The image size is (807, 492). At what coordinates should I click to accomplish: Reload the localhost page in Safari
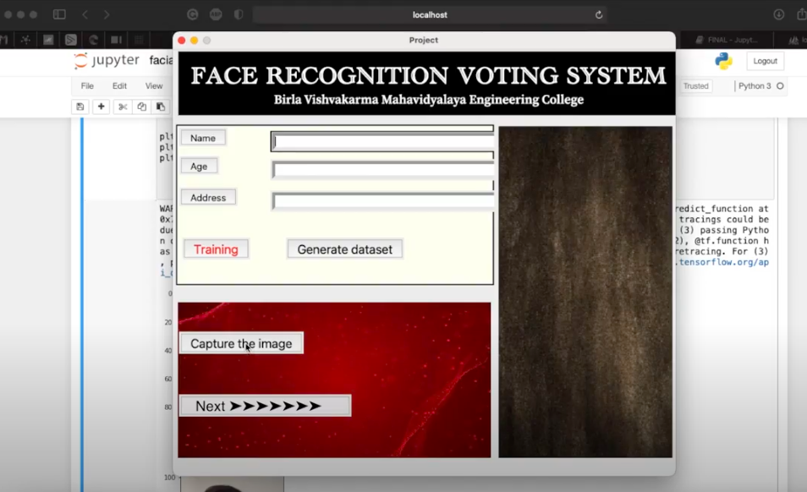599,15
